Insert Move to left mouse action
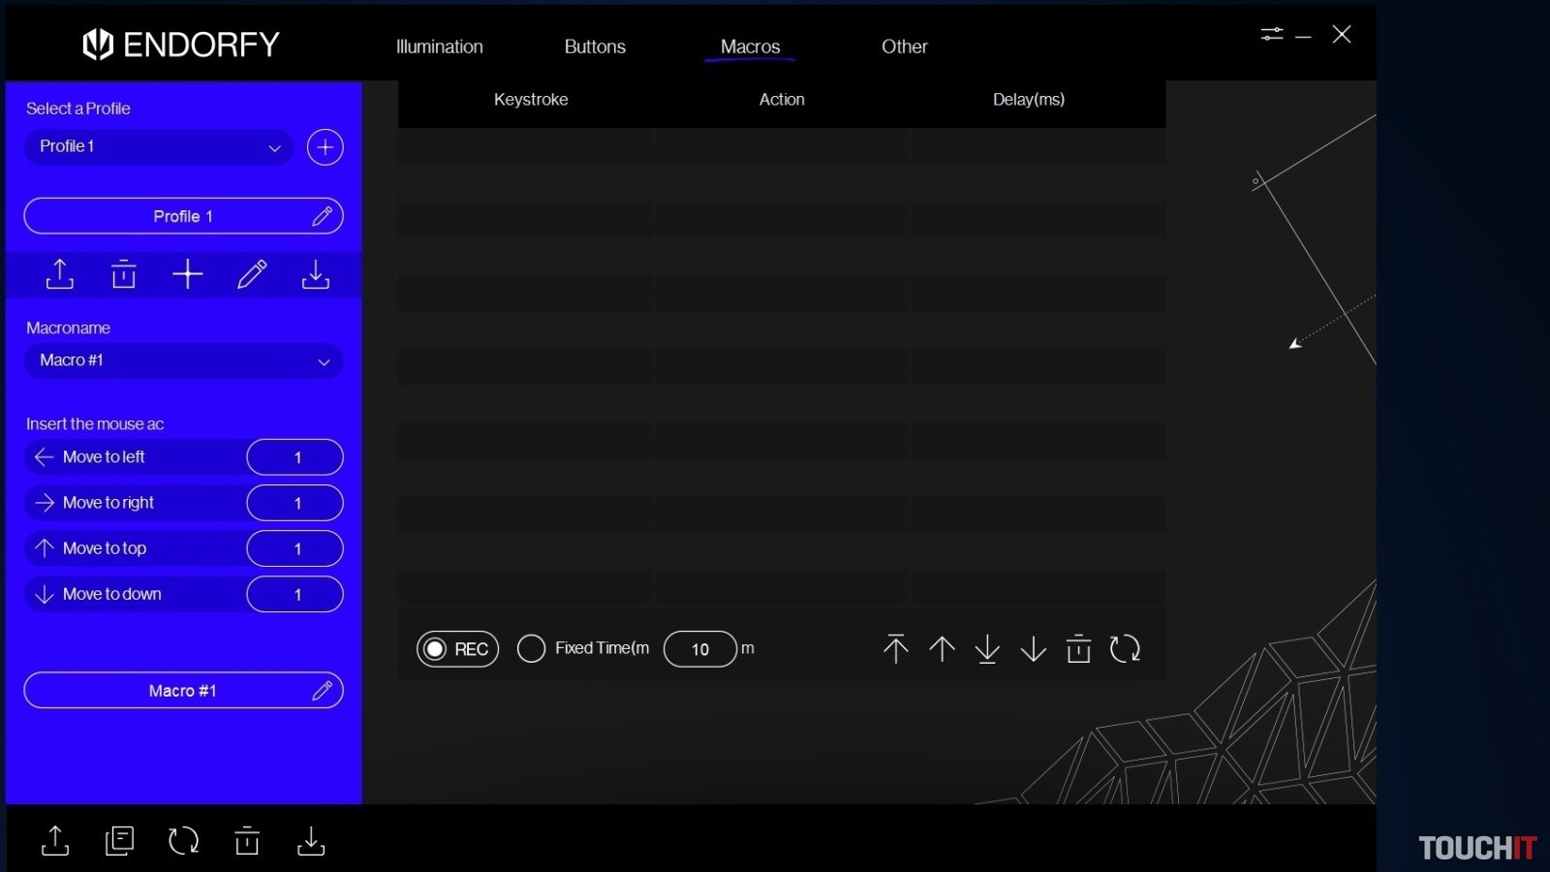The height and width of the screenshot is (872, 1550). pos(104,457)
